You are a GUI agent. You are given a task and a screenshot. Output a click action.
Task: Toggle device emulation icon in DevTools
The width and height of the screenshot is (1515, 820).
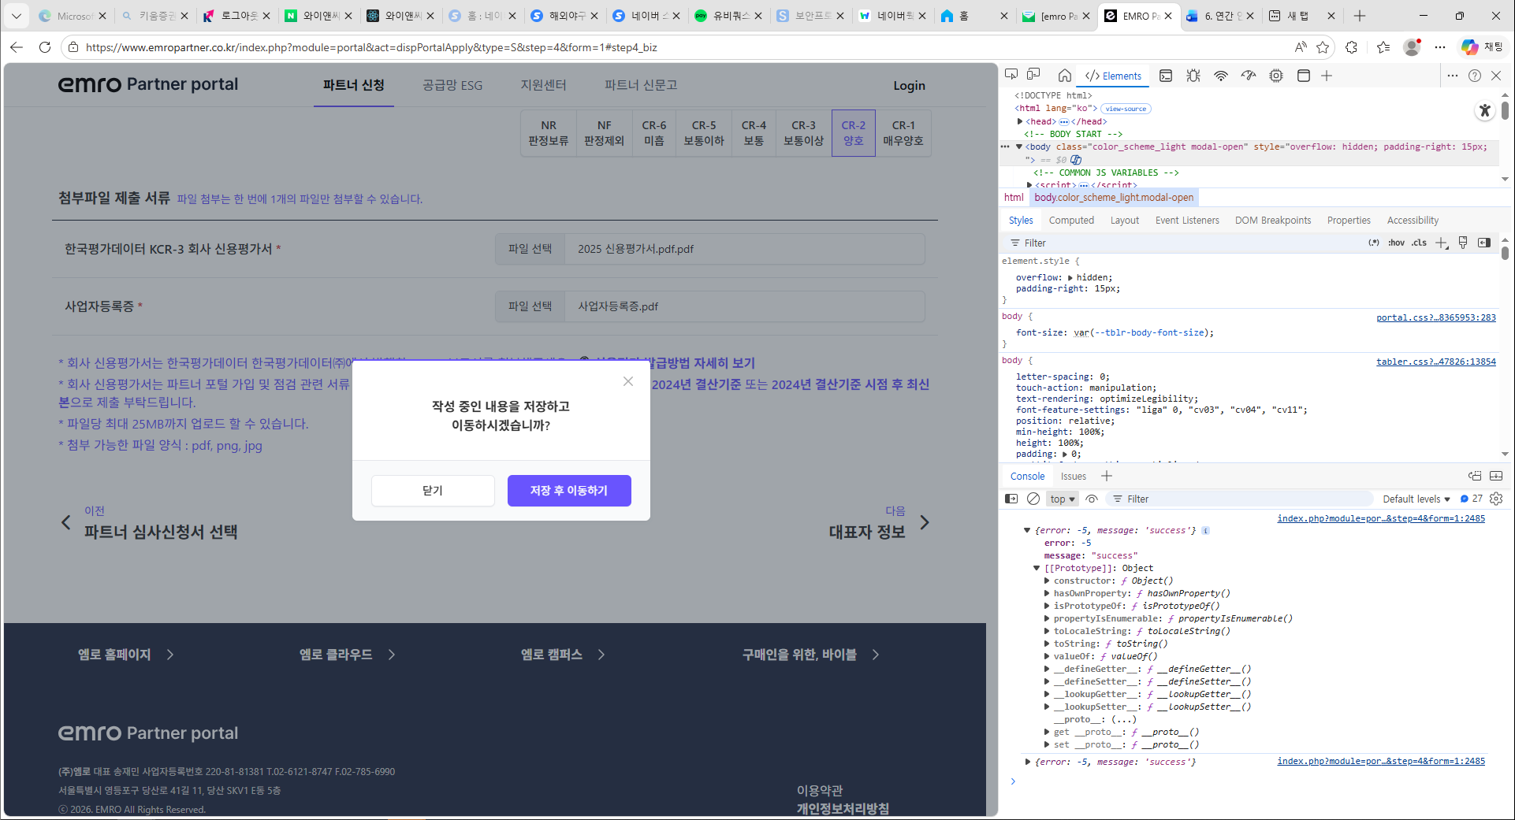(1033, 75)
